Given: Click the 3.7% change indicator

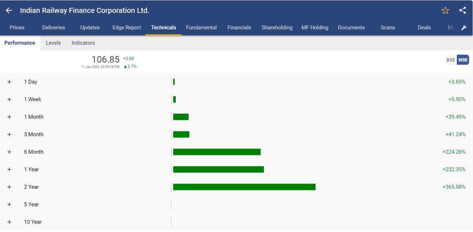Looking at the screenshot, I should [130, 66].
